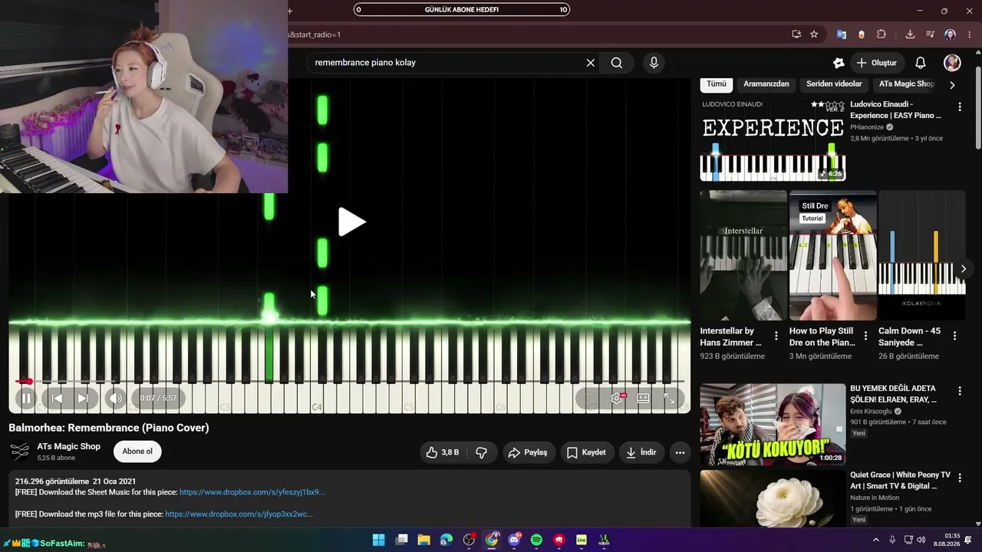Open the ATs Magic Shop channel name
Viewport: 982px width, 552px height.
tap(69, 446)
